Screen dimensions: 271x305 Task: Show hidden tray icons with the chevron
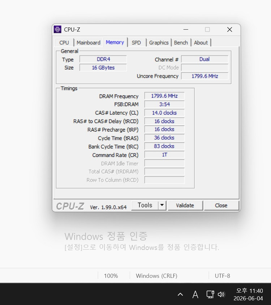(x=180, y=294)
